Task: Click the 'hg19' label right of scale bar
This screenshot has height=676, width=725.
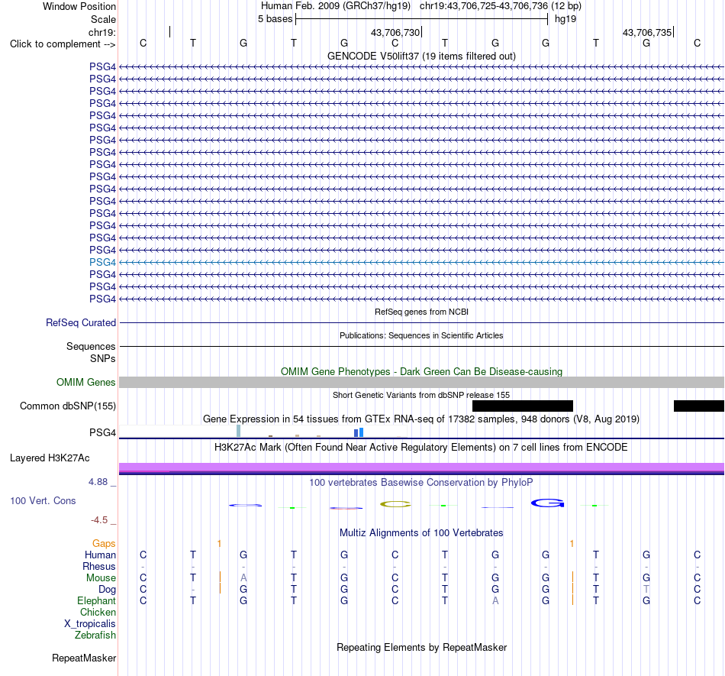Action: (565, 19)
